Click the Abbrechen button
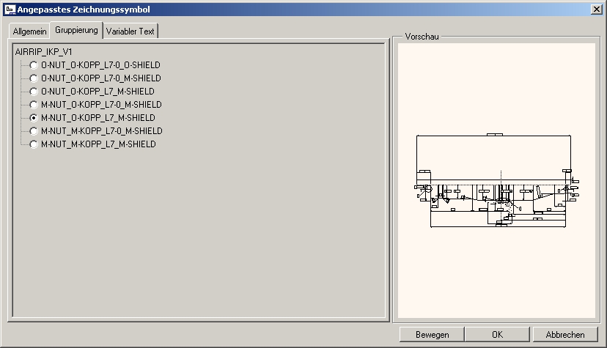 (x=565, y=335)
